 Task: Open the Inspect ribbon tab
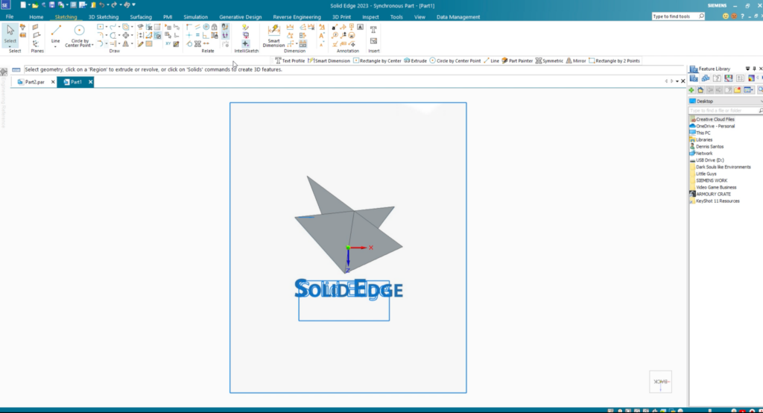click(370, 16)
